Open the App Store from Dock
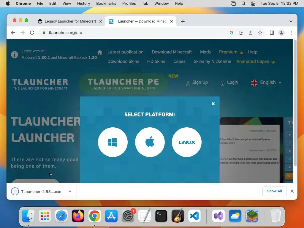 point(111,216)
